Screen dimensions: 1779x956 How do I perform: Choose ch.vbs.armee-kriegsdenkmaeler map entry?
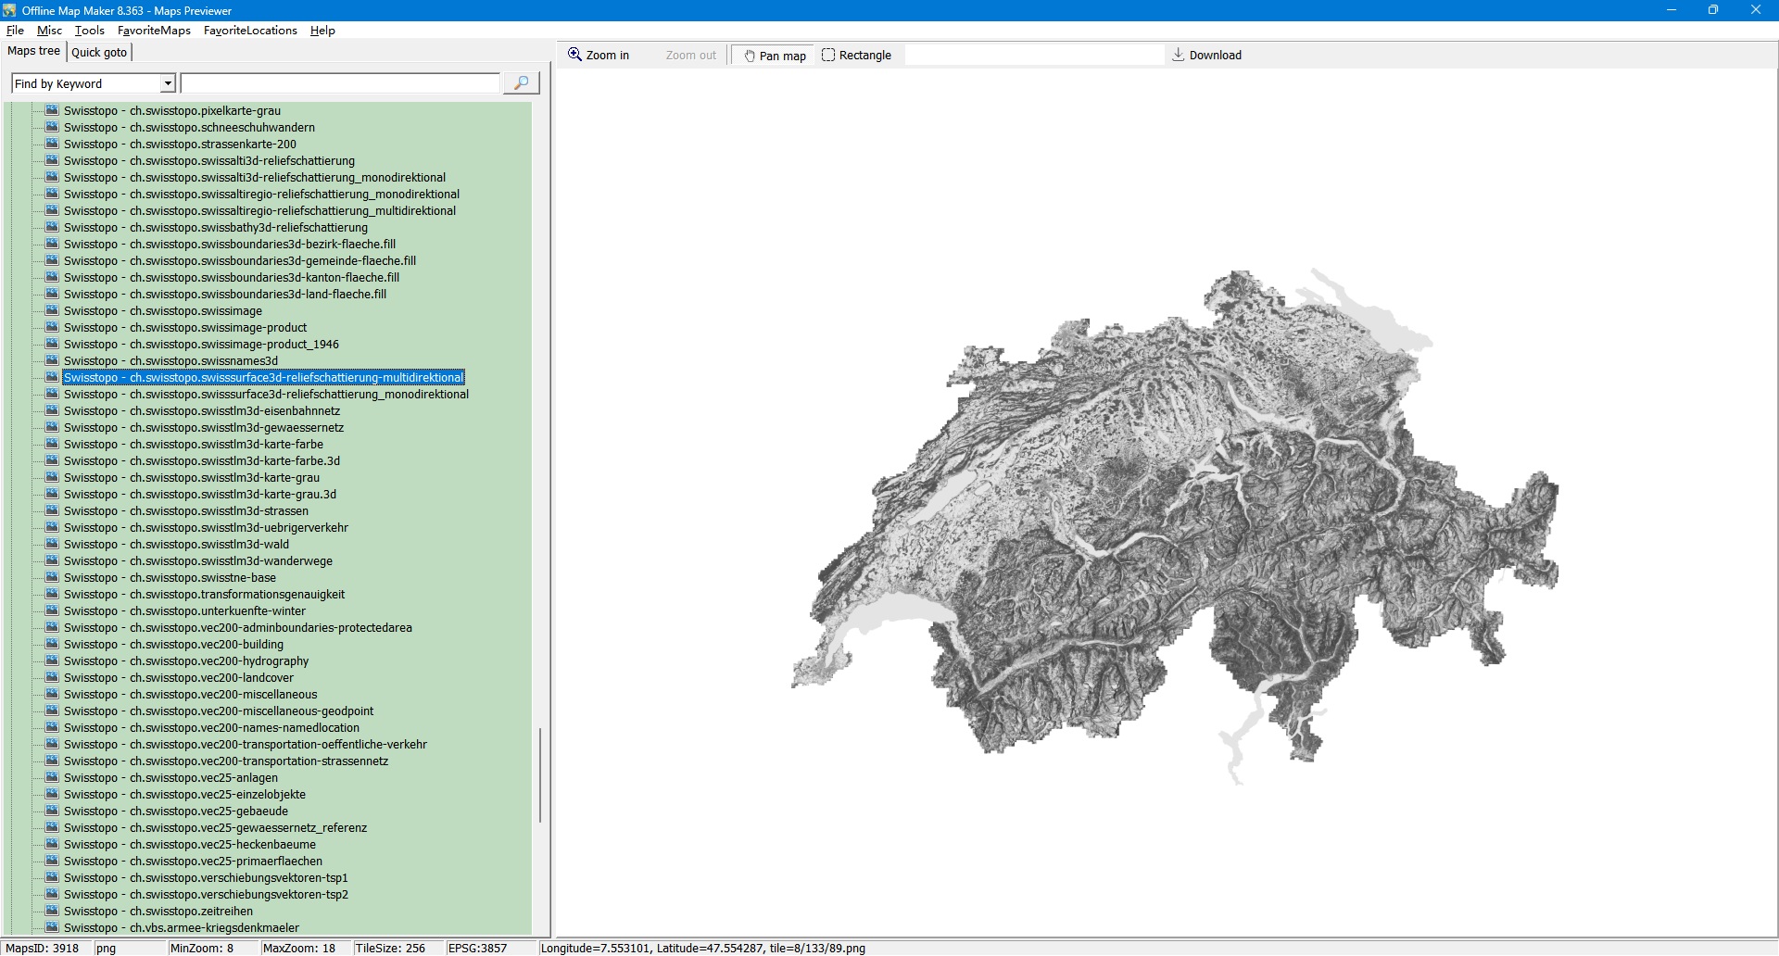point(181,928)
